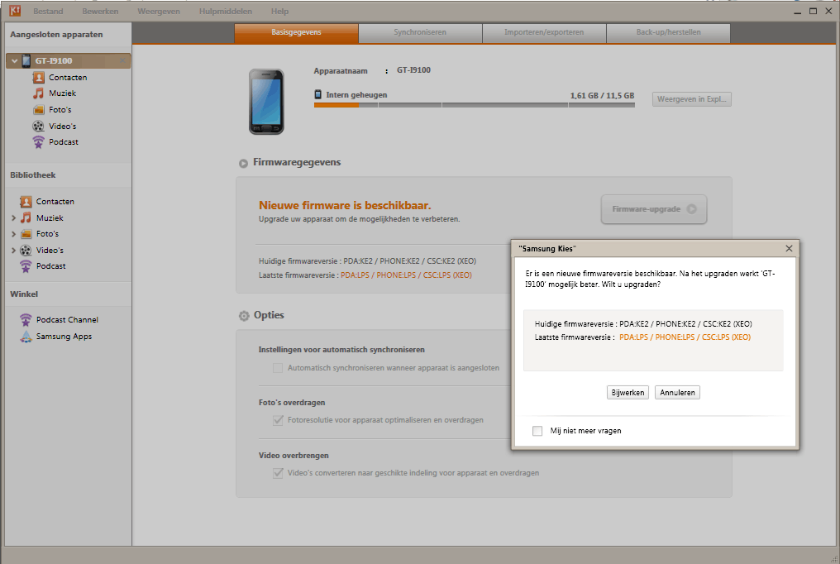Click the GT-I9100 phone icon in the sidebar
Screen dimensions: 840x564
pyautogui.click(x=26, y=60)
